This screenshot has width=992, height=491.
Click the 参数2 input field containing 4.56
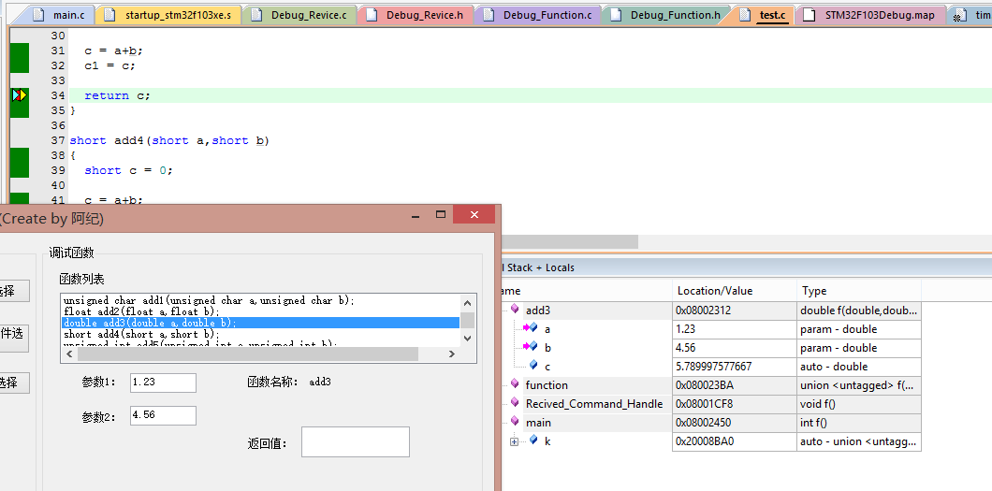(163, 415)
